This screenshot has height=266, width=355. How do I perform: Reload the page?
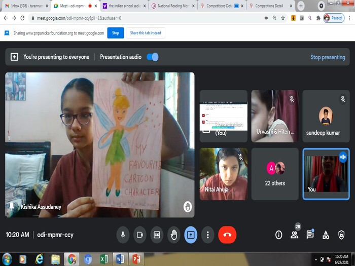click(22, 18)
